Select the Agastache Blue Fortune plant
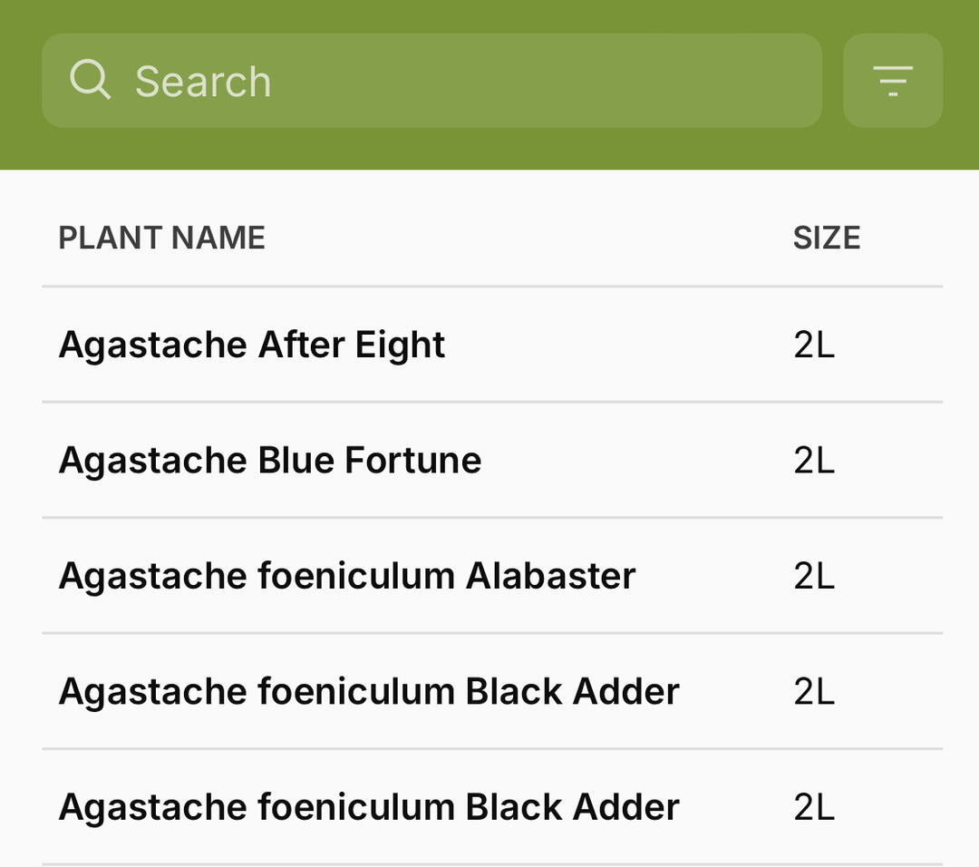Screen dimensions: 979x867 pyautogui.click(x=269, y=460)
